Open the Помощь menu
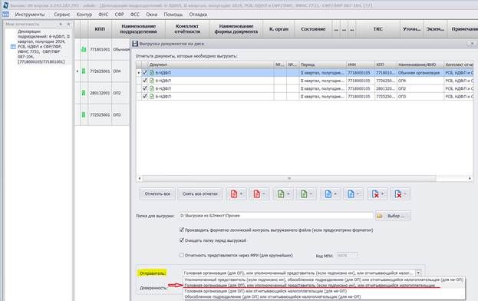Image resolution: width=478 pixels, height=301 pixels. coord(173,15)
